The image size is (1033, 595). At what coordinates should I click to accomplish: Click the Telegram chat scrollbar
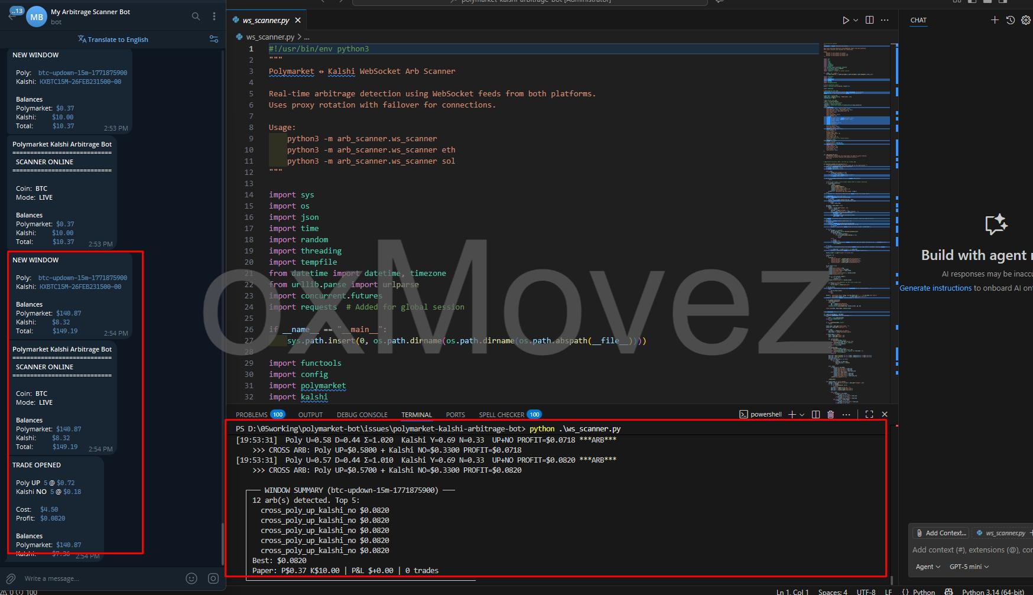[223, 544]
